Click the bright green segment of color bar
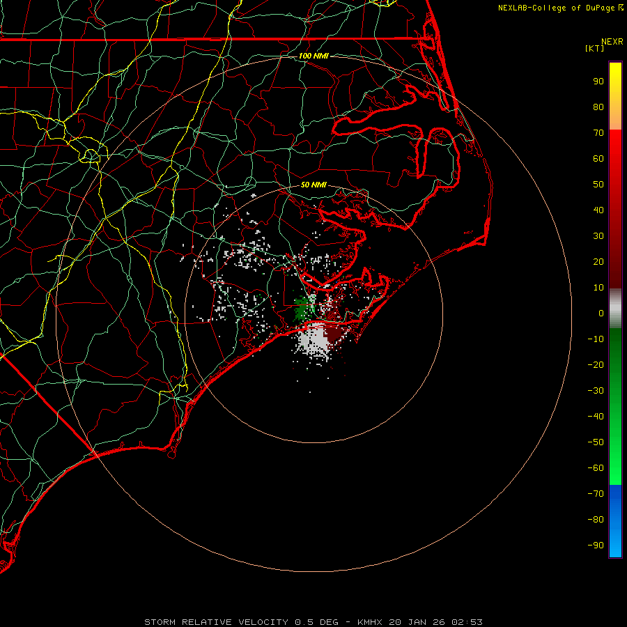The width and height of the screenshot is (627, 627). [x=615, y=407]
